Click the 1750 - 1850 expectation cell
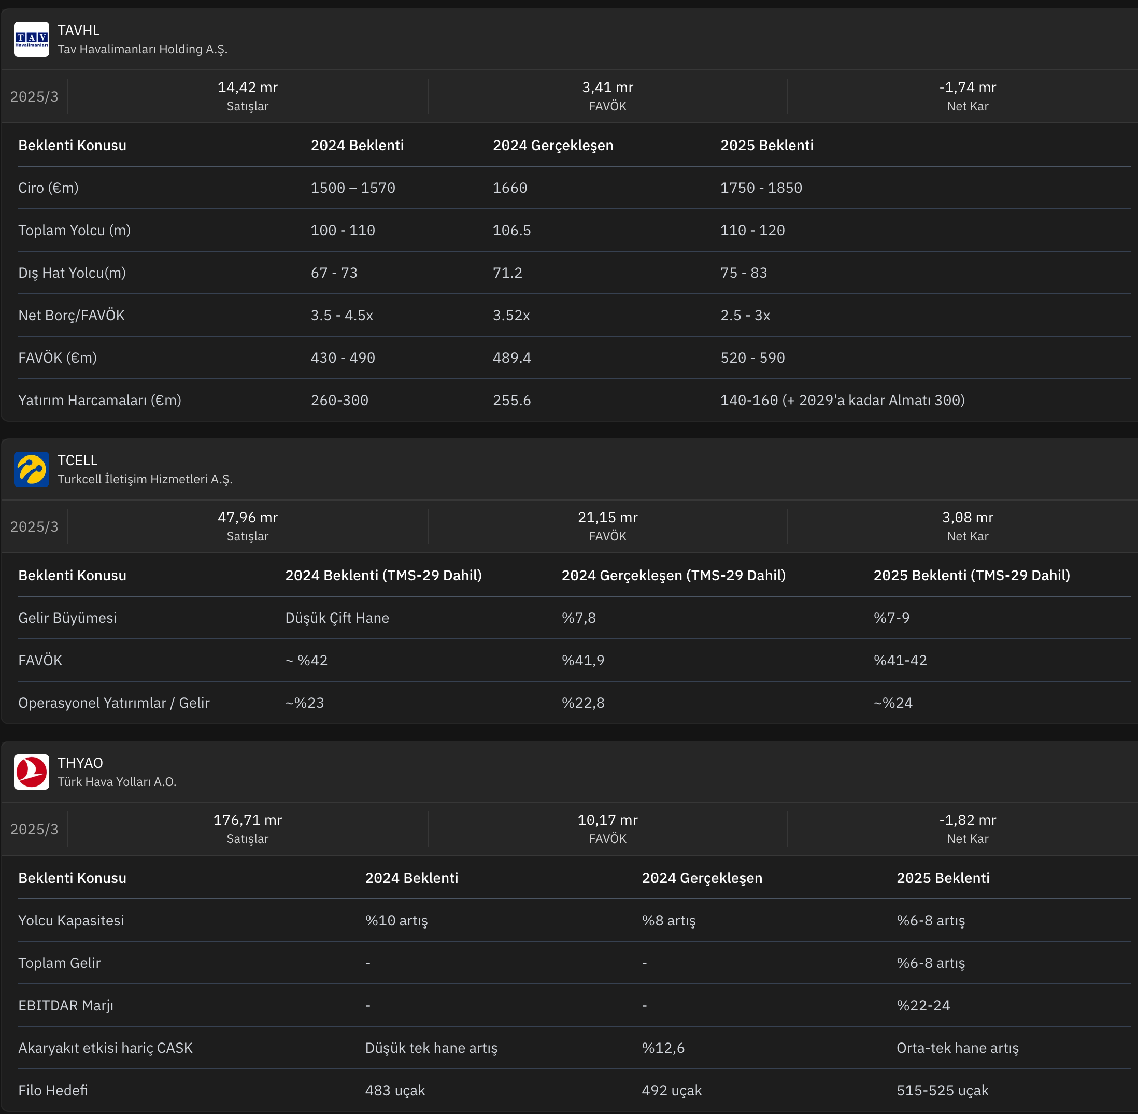 tap(761, 188)
